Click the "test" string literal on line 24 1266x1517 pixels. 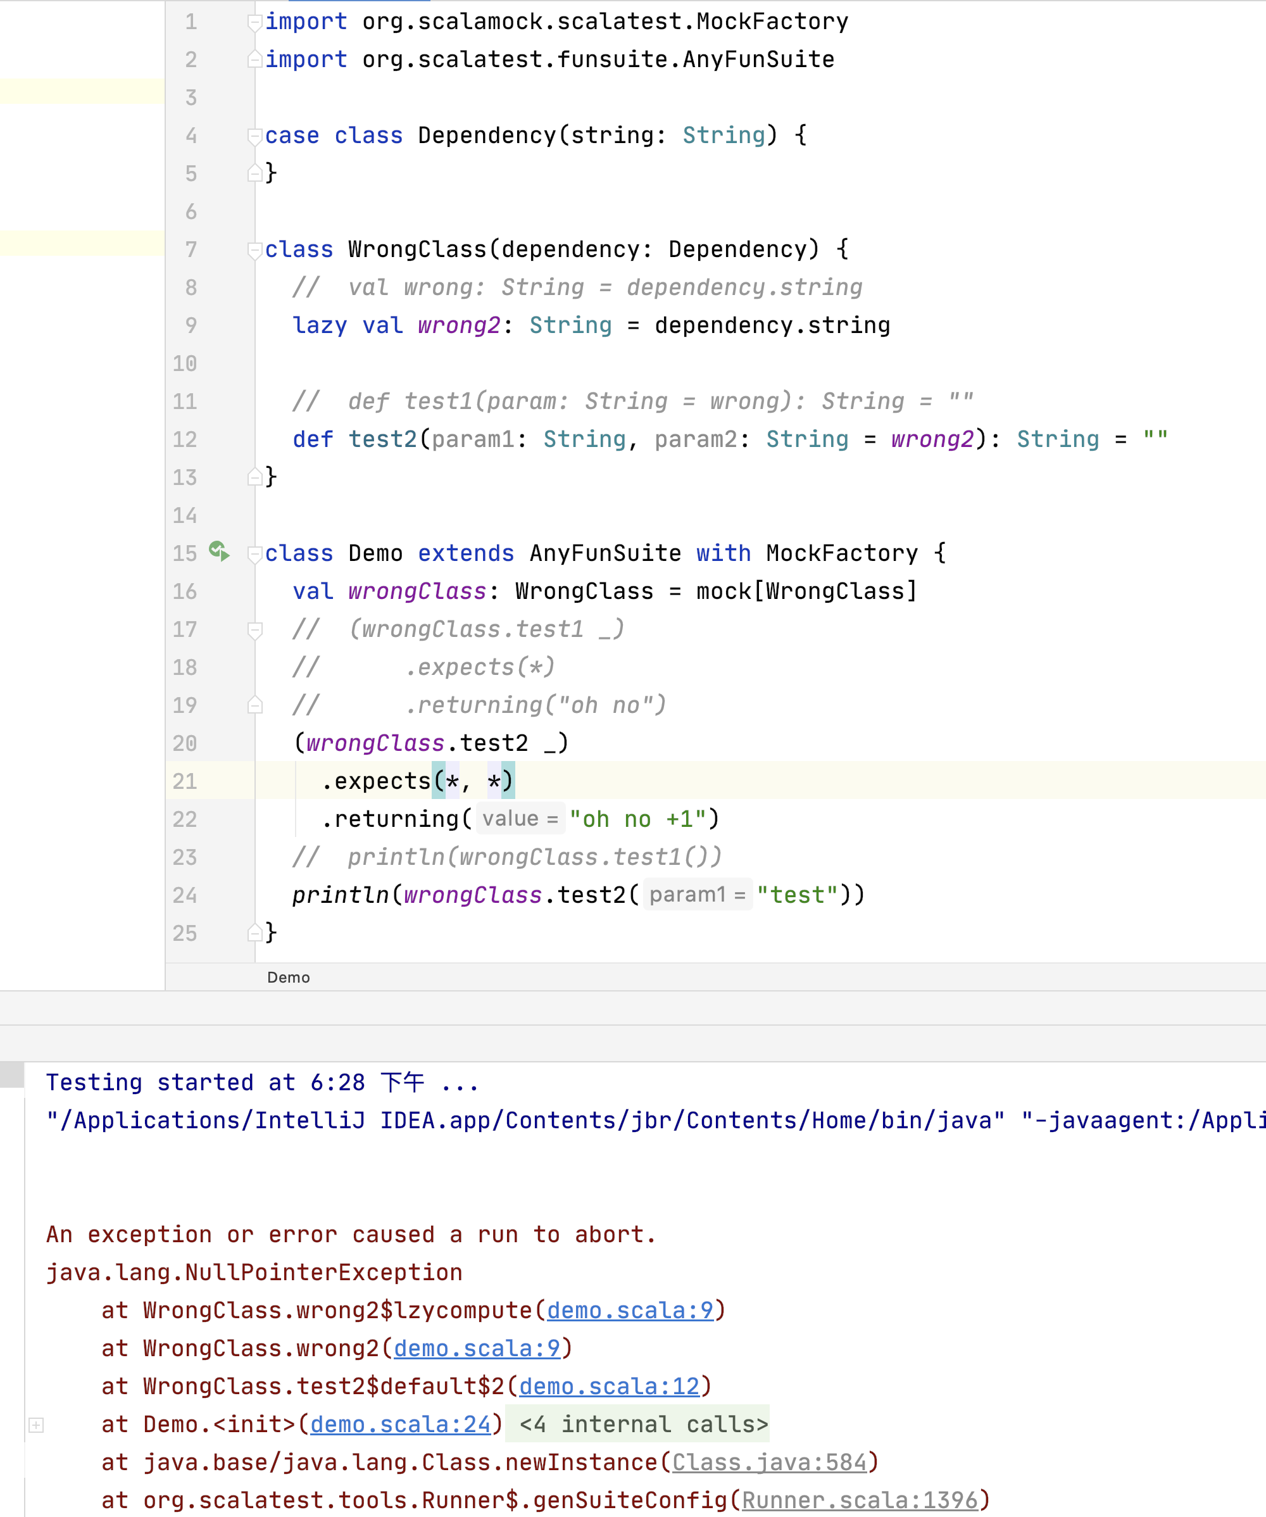[x=798, y=894]
